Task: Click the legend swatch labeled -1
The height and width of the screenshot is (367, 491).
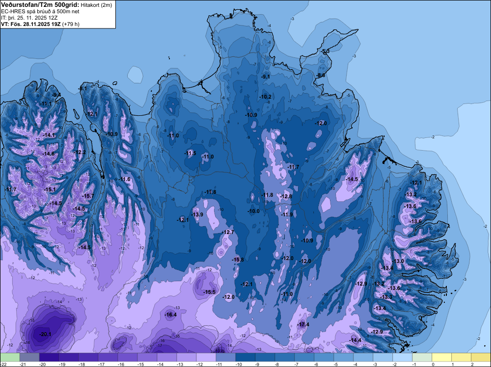Action: click(x=422, y=357)
